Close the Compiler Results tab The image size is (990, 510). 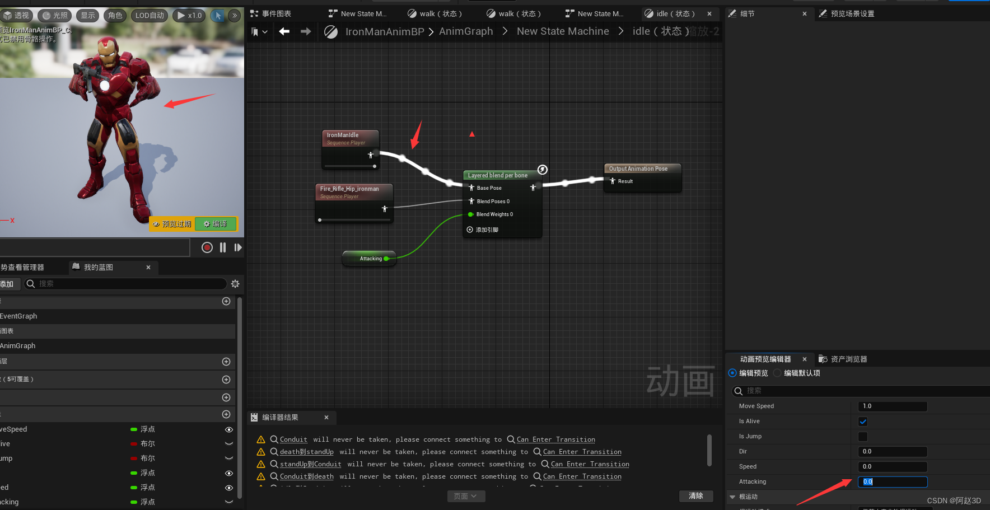(x=326, y=418)
